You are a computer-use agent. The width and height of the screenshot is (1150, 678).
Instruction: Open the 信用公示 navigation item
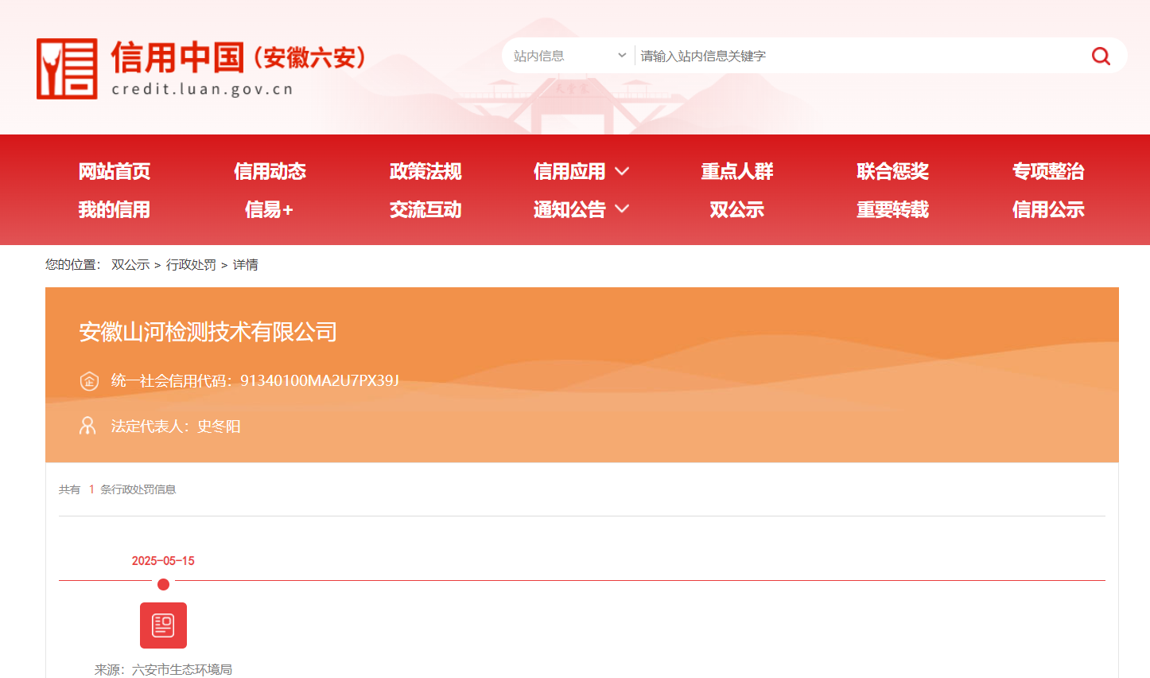[1048, 209]
